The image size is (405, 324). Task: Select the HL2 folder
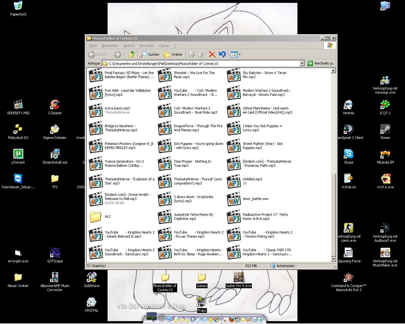click(x=96, y=217)
